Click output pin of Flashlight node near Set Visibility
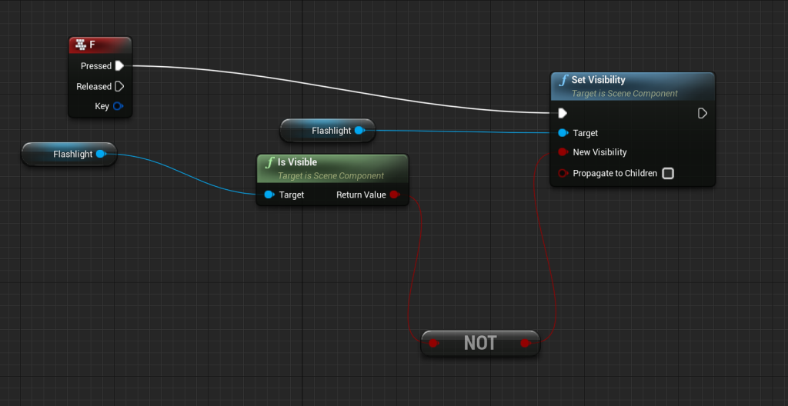 359,131
